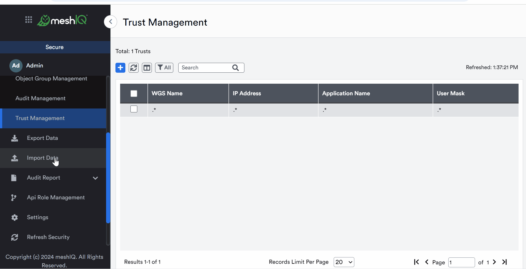The image size is (526, 269).
Task: Collapse the sidebar with the chevron button
Action: (x=110, y=22)
